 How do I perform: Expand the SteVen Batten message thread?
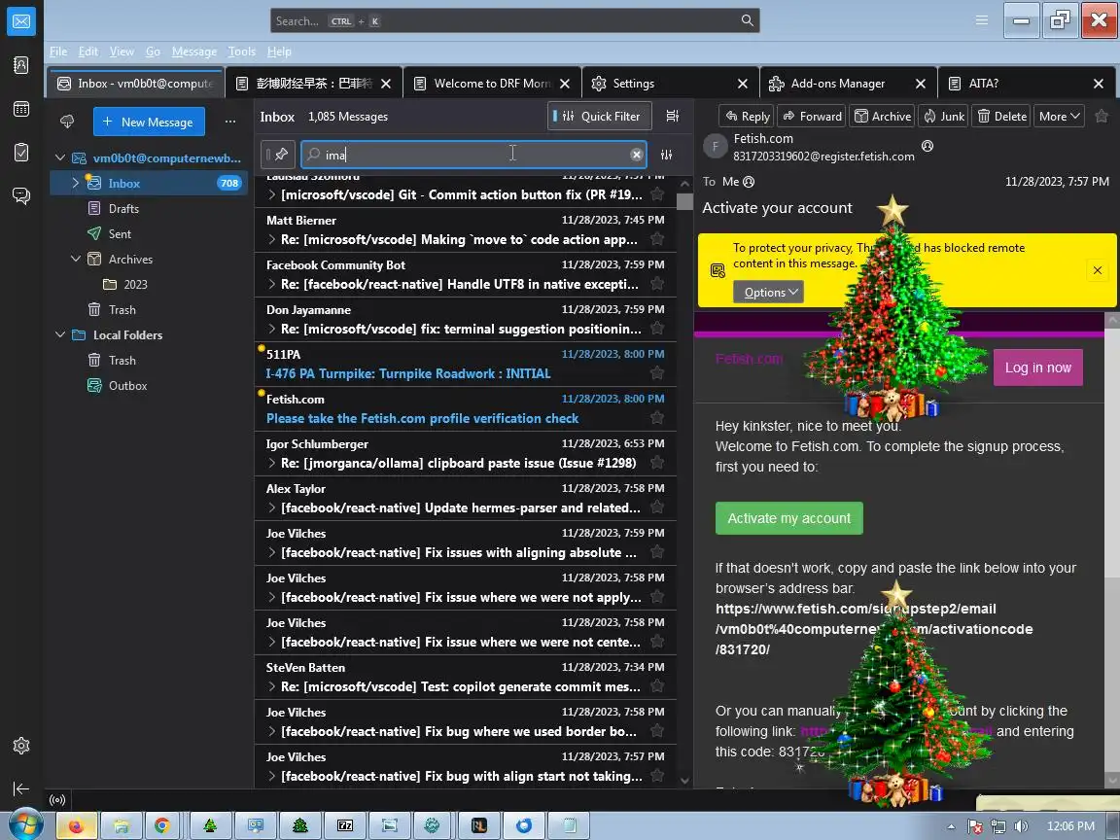click(271, 686)
